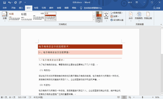Open the 水印 watermark menu
The image size is (163, 99).
point(131,16)
